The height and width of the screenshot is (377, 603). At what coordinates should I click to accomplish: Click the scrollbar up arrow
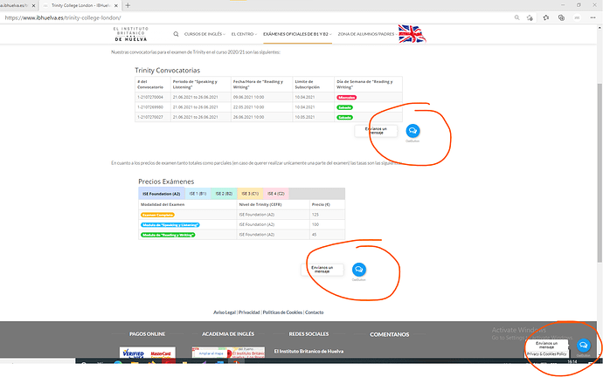(600, 28)
